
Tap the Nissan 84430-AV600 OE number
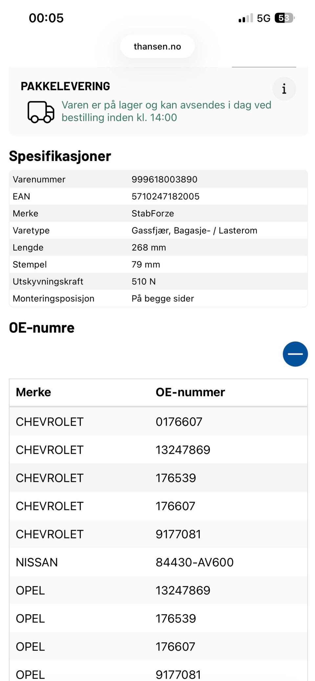(x=195, y=562)
